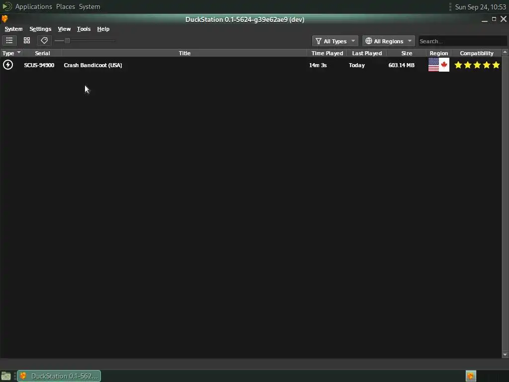
Task: Switch to game grid view
Action: tap(27, 41)
